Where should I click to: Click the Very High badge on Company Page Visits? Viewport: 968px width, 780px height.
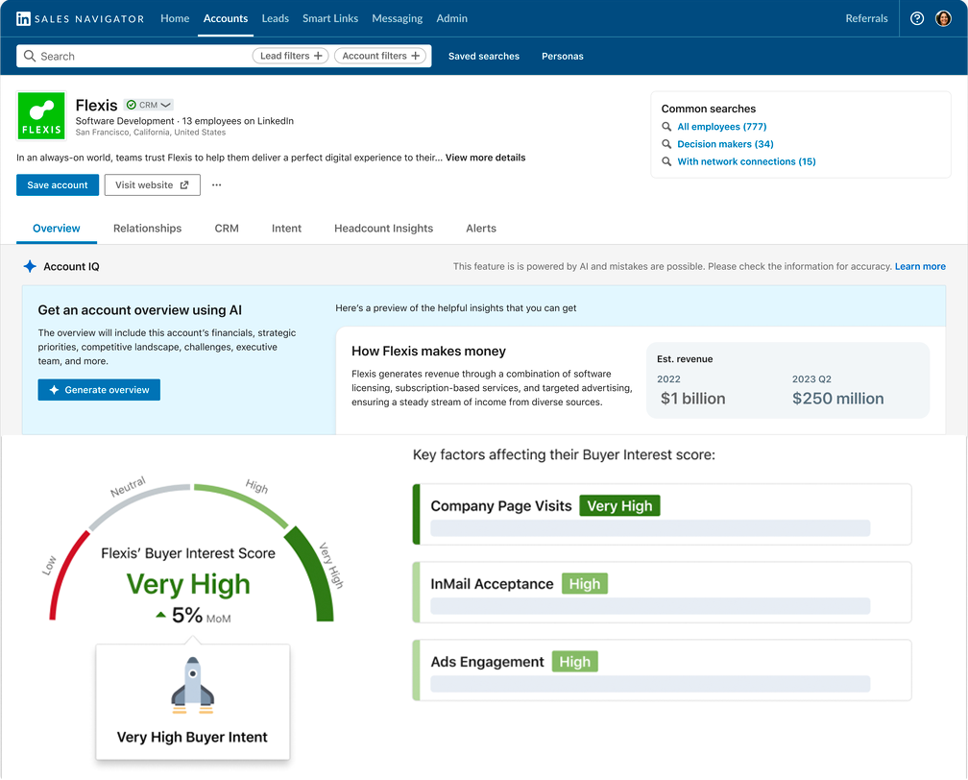[619, 506]
